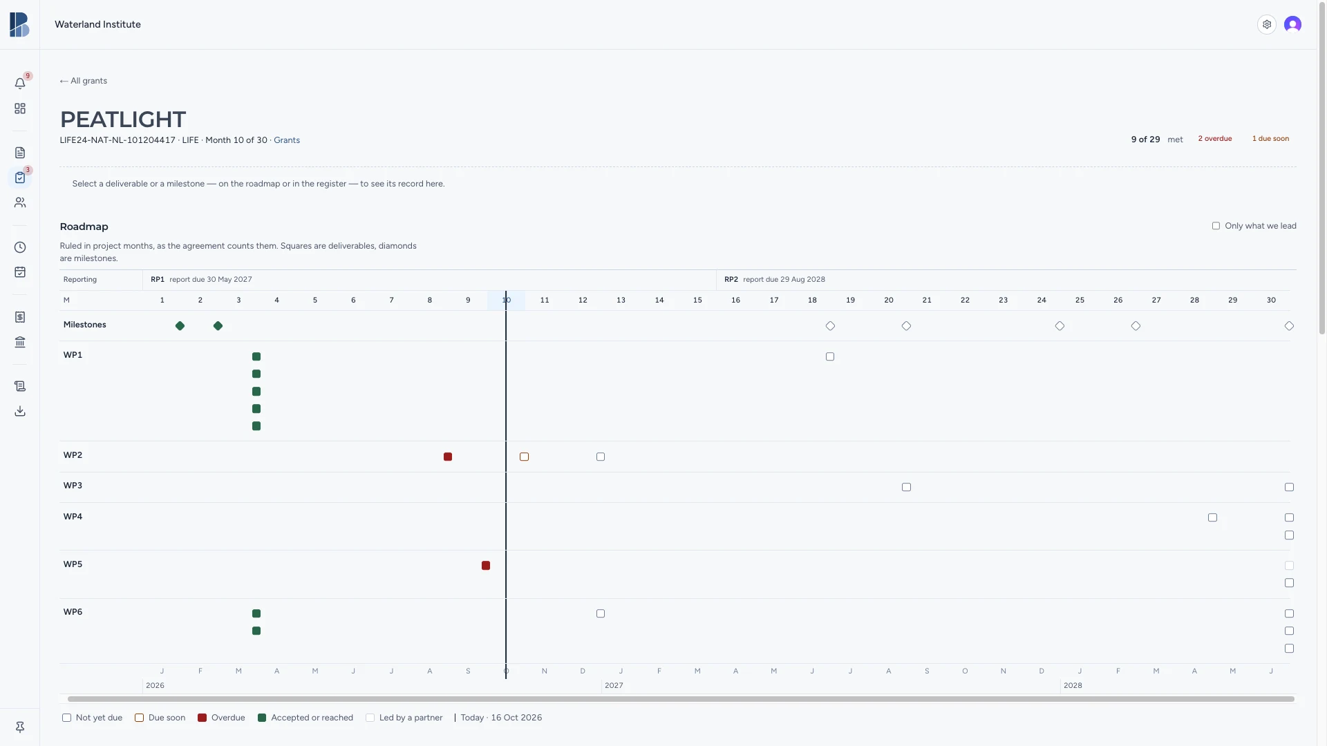This screenshot has height=746, width=1327.
Task: Select the WP4 deliverable square at month 28
Action: [1212, 517]
